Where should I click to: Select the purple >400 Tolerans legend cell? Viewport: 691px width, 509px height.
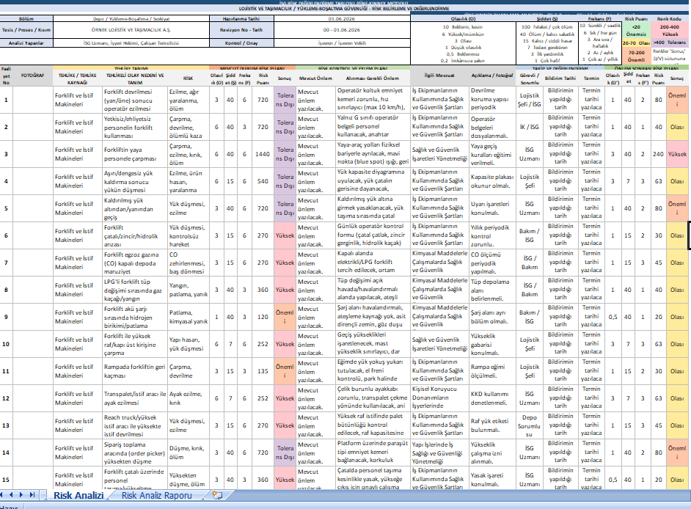(670, 43)
